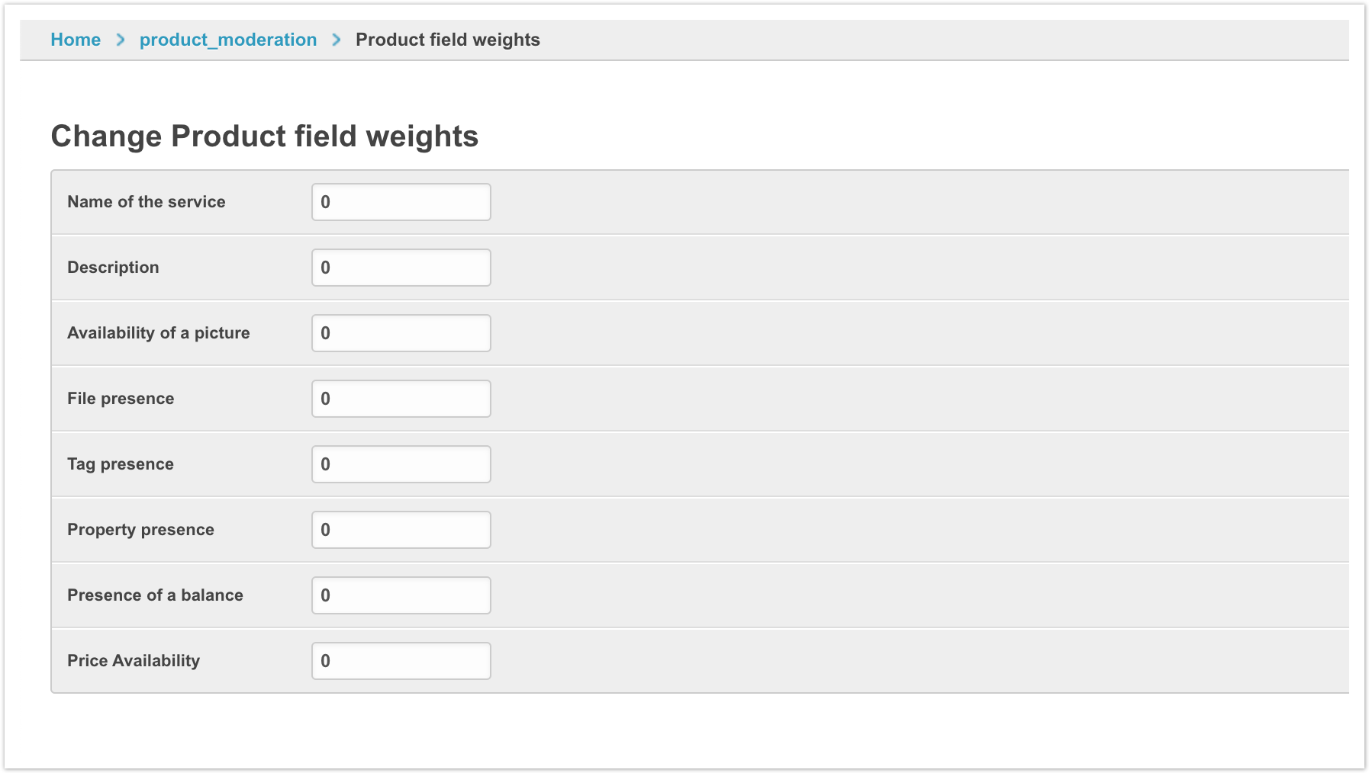
Task: Click the Change Product field weights heading
Action: [x=264, y=136]
